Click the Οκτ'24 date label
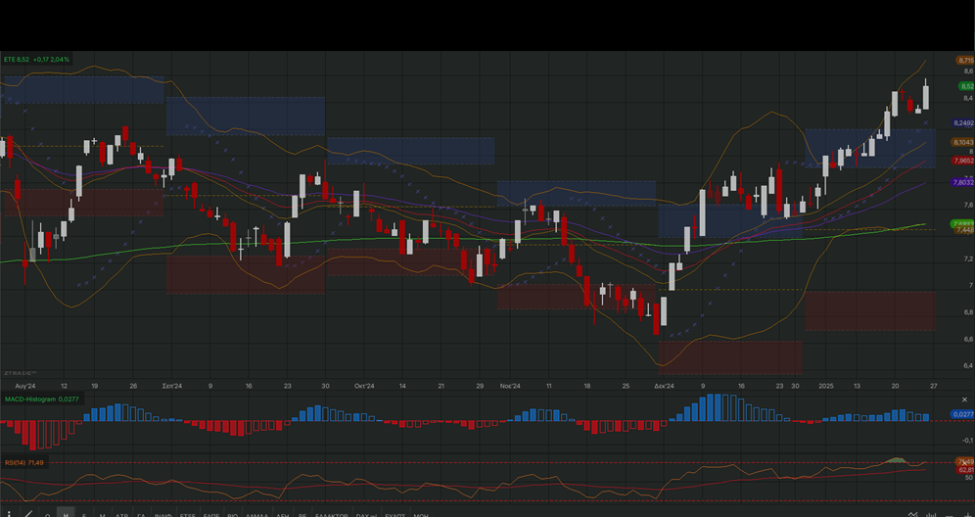The width and height of the screenshot is (975, 517). [x=364, y=387]
